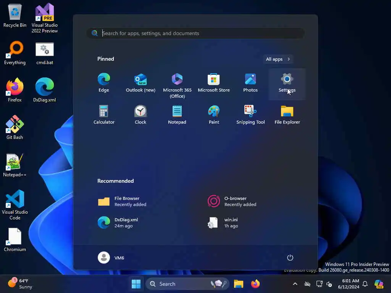Select the Recycle Bin desktop icon

click(15, 15)
